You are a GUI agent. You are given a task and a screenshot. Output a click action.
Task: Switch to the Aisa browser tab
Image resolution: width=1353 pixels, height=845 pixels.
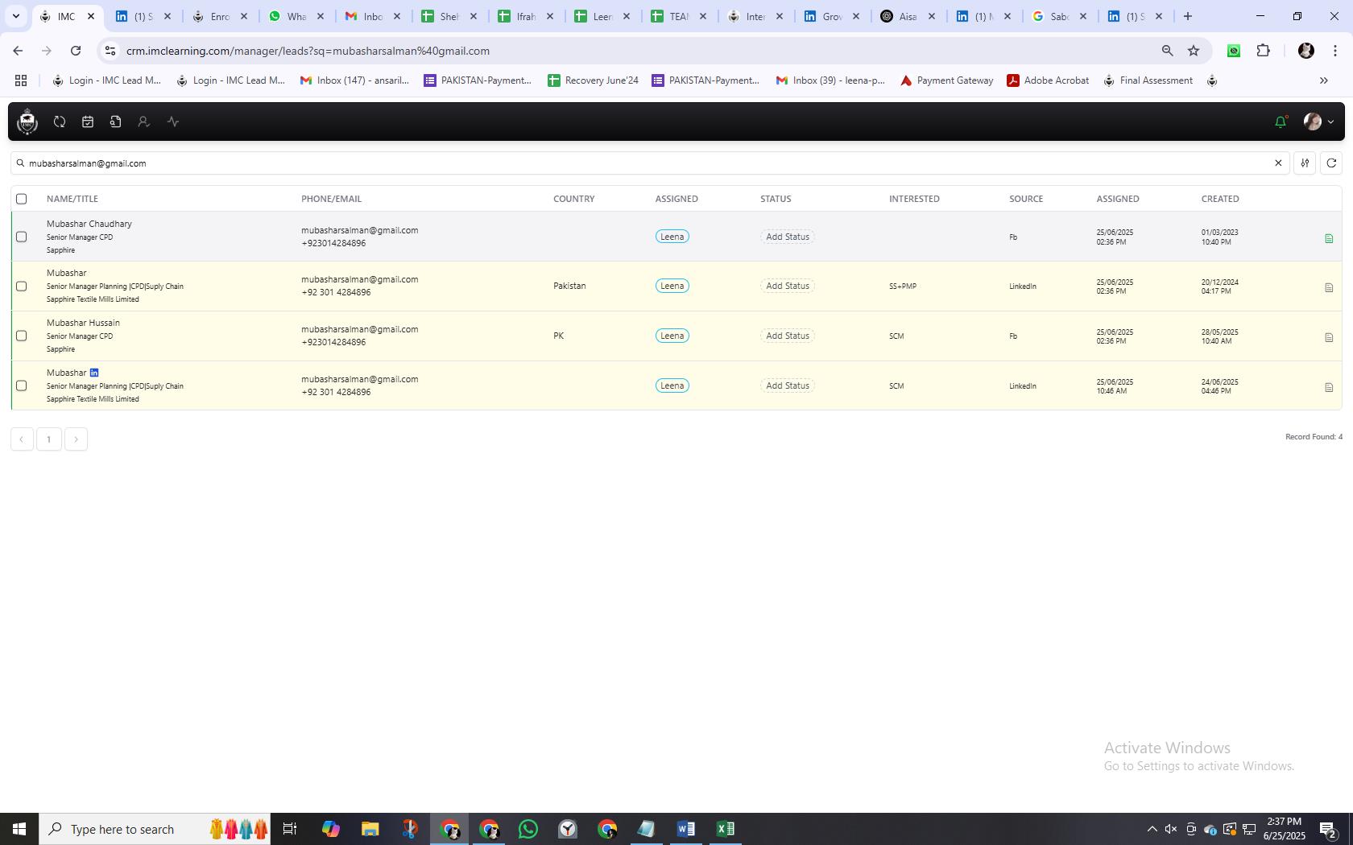(908, 16)
